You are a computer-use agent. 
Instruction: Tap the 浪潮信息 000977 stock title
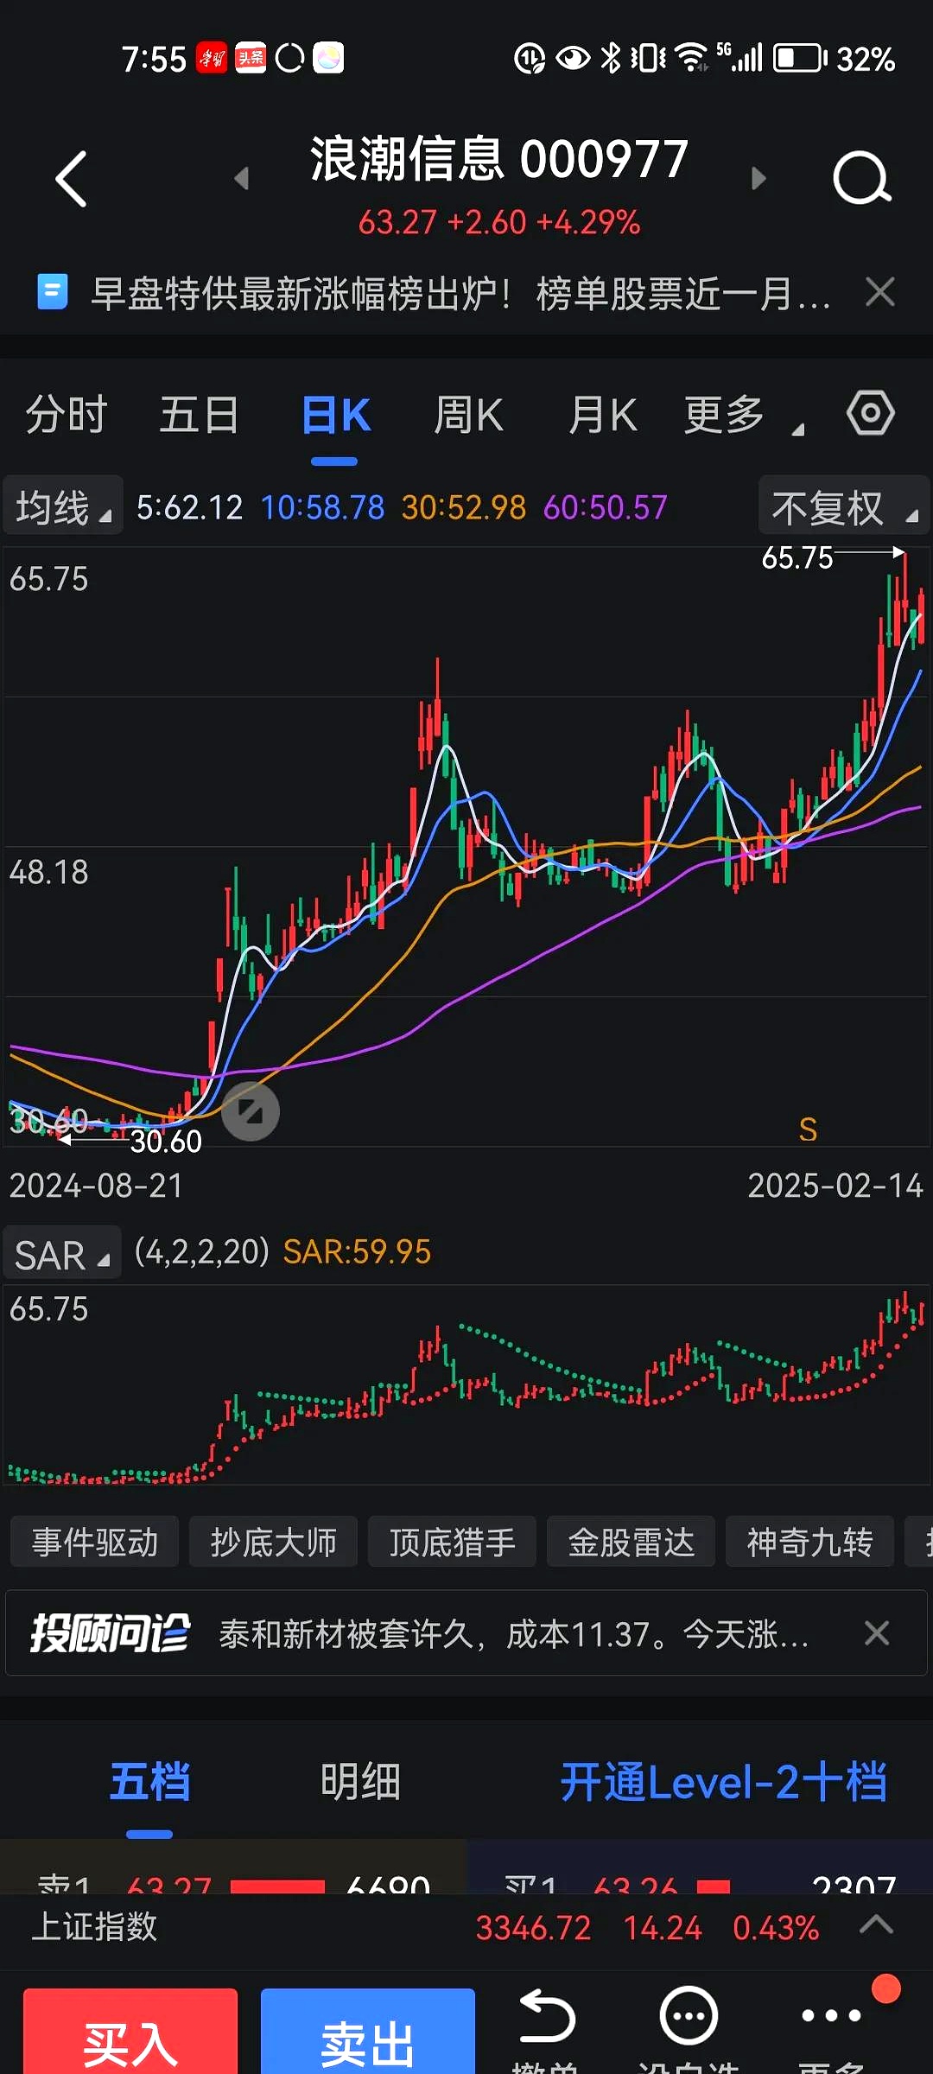coord(499,159)
